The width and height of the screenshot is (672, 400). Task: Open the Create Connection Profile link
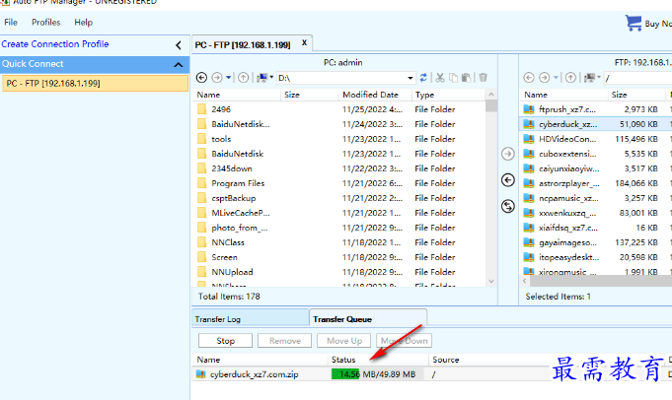pos(55,44)
